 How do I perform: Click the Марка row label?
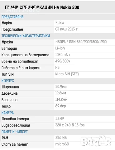[x=7, y=23]
